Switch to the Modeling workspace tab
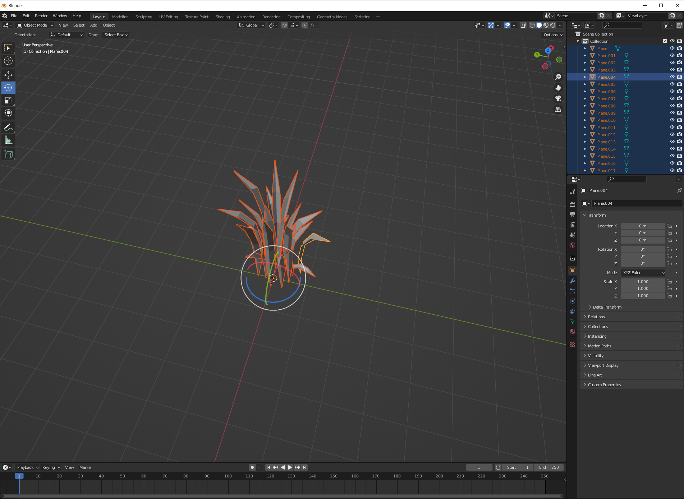 click(120, 17)
